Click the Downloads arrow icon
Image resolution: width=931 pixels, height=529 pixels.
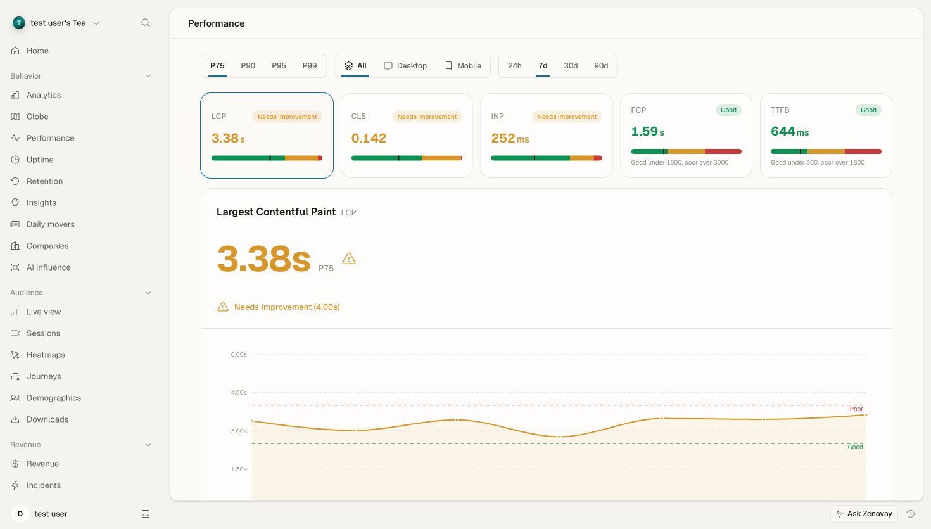(x=15, y=419)
